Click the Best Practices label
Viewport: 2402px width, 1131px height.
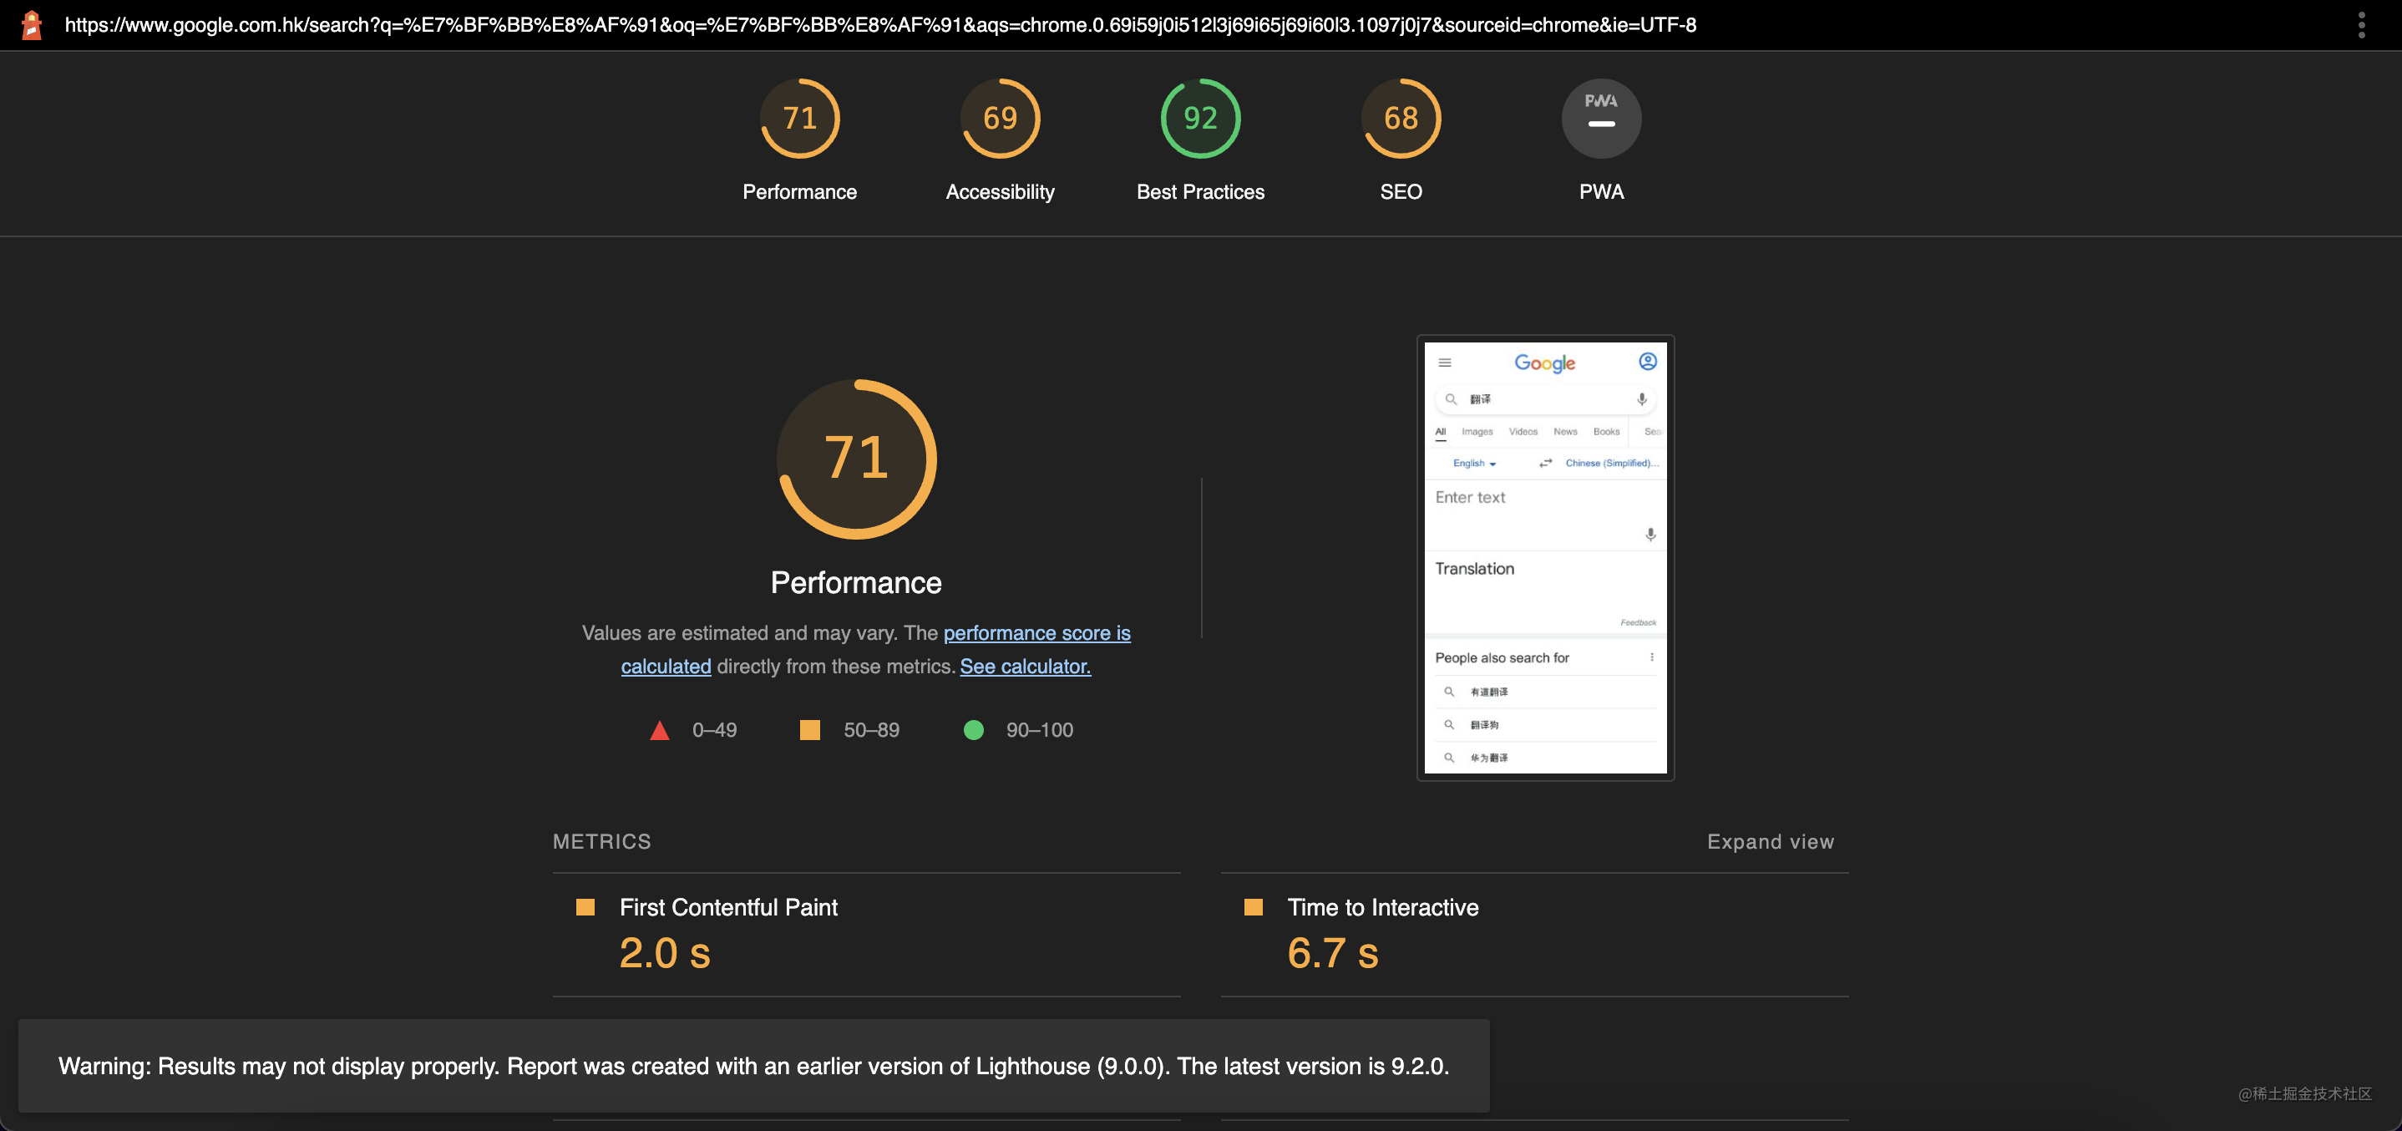tap(1200, 192)
